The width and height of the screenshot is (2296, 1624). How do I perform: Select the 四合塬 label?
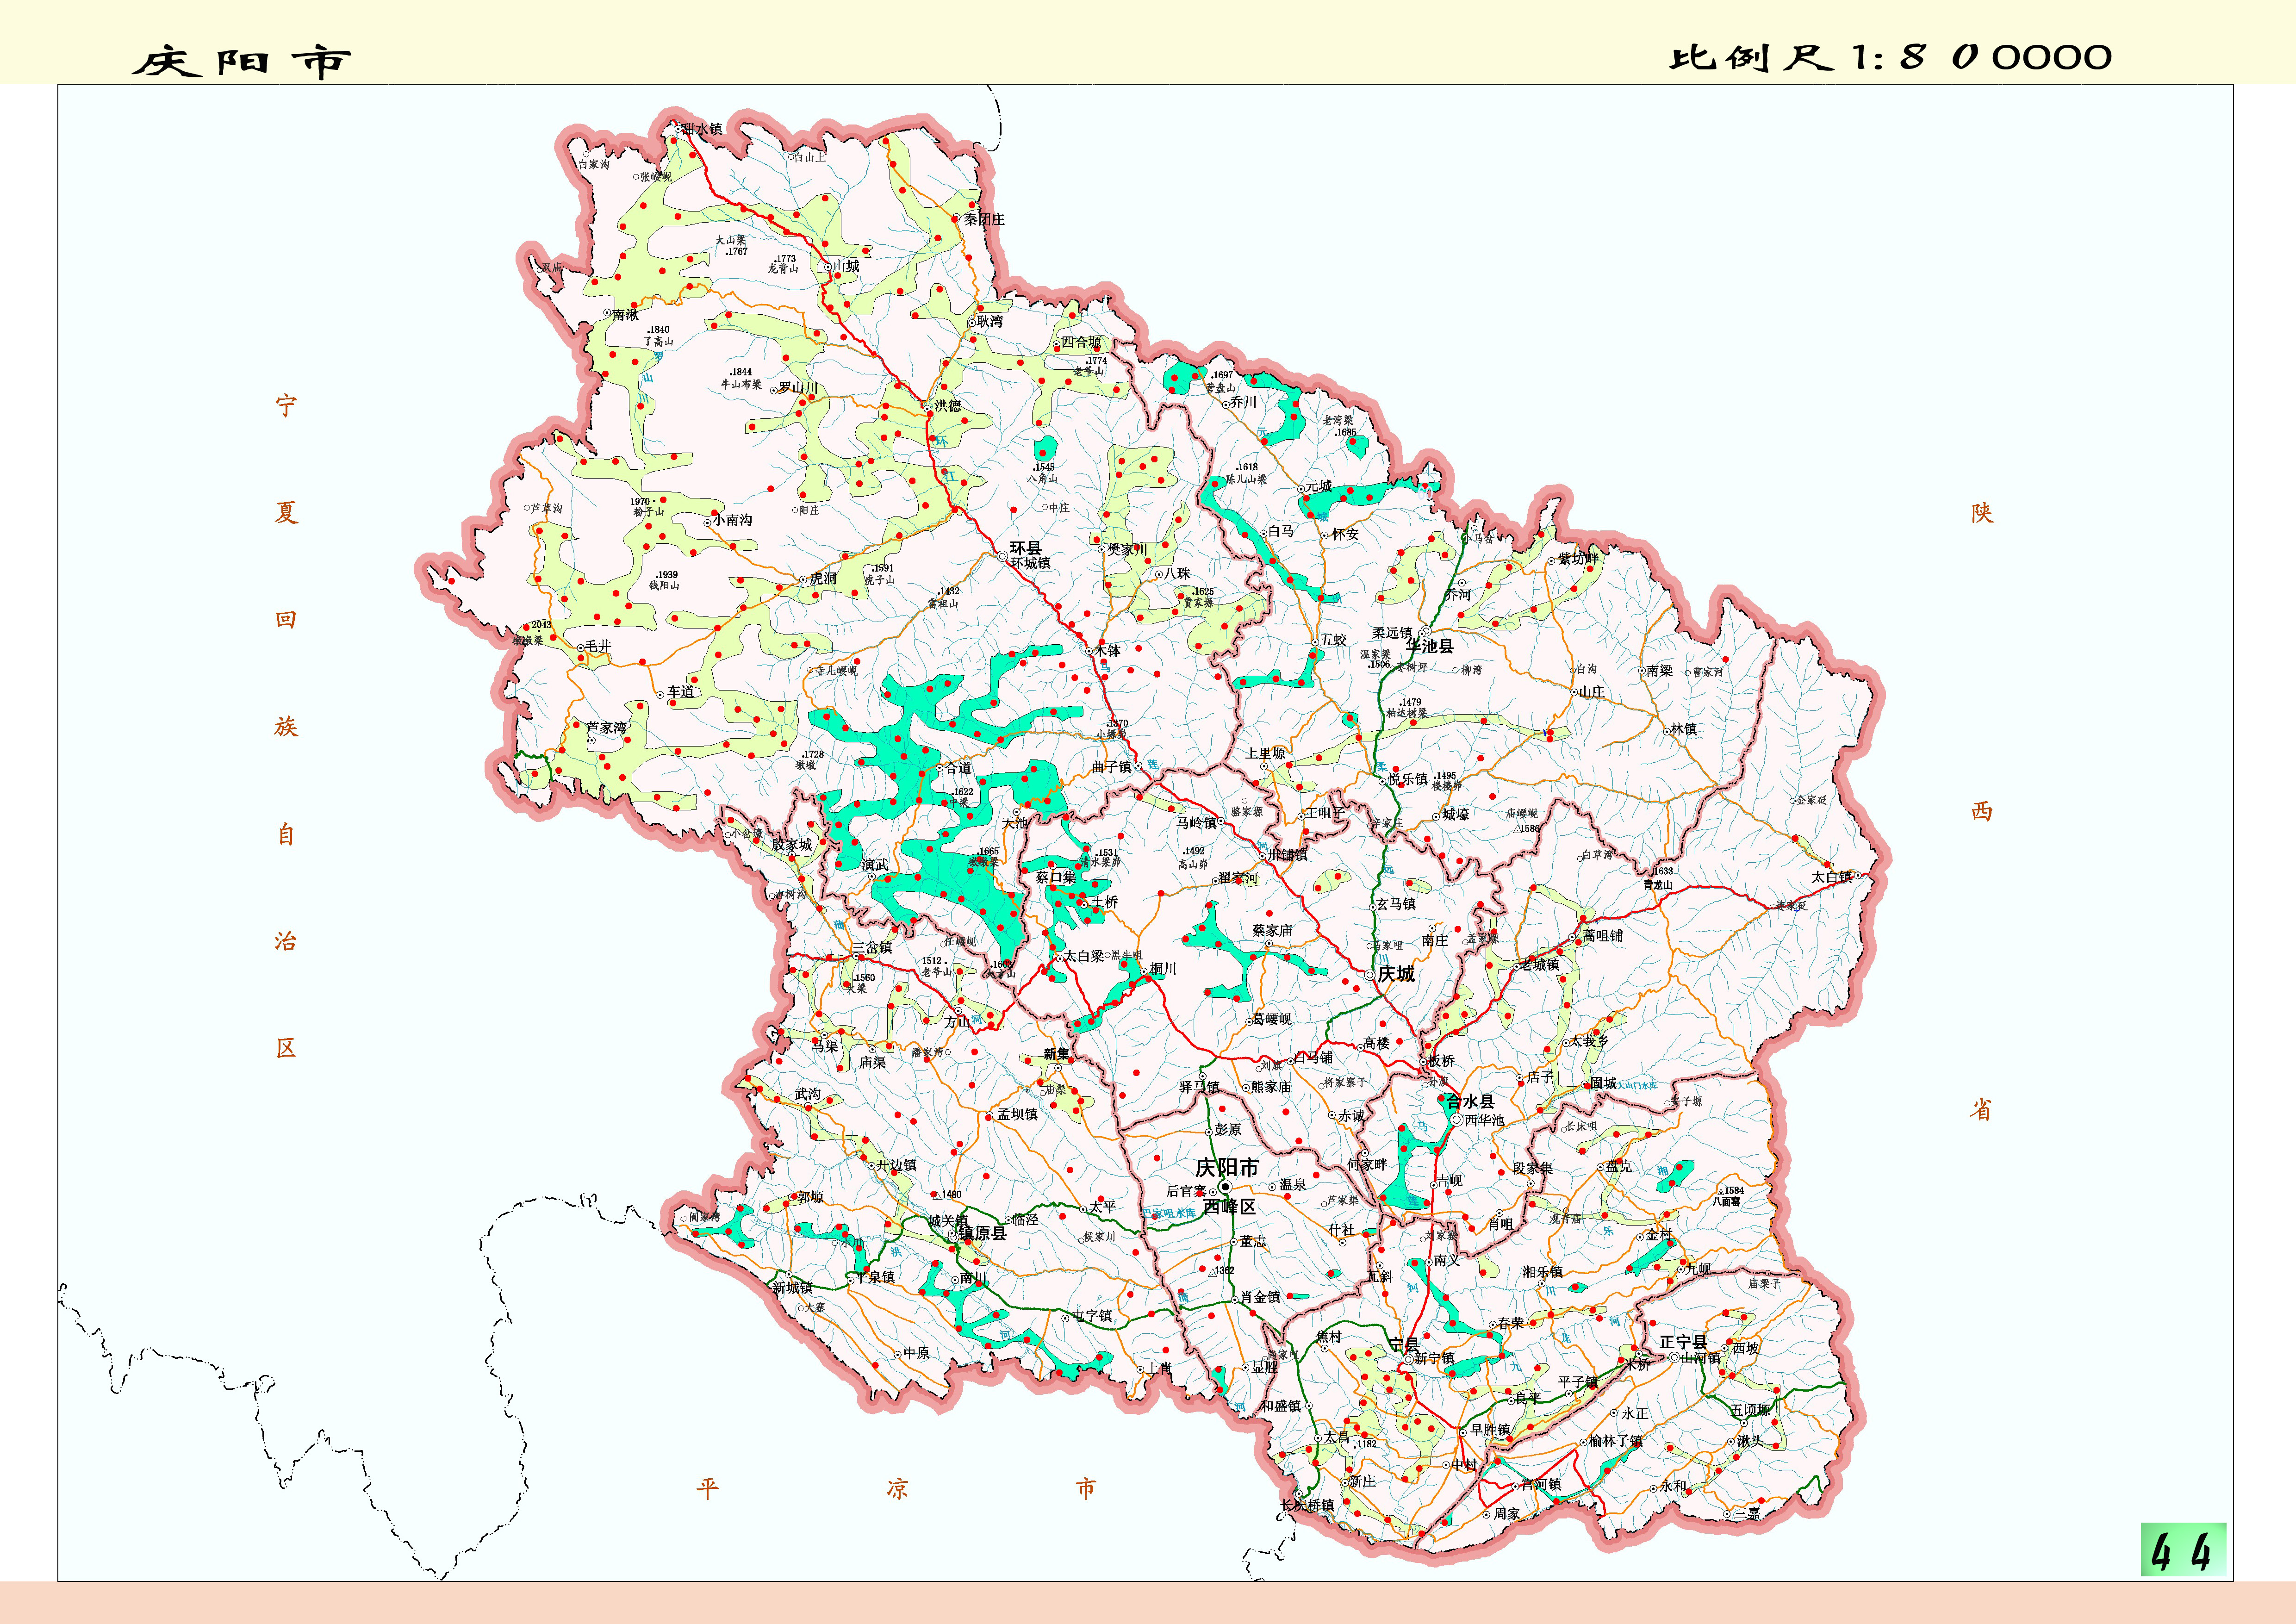(1081, 342)
